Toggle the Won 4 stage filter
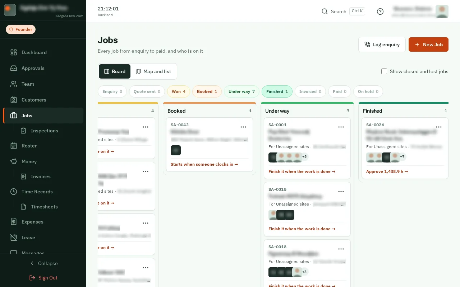Image resolution: width=460 pixels, height=287 pixels. (x=179, y=91)
